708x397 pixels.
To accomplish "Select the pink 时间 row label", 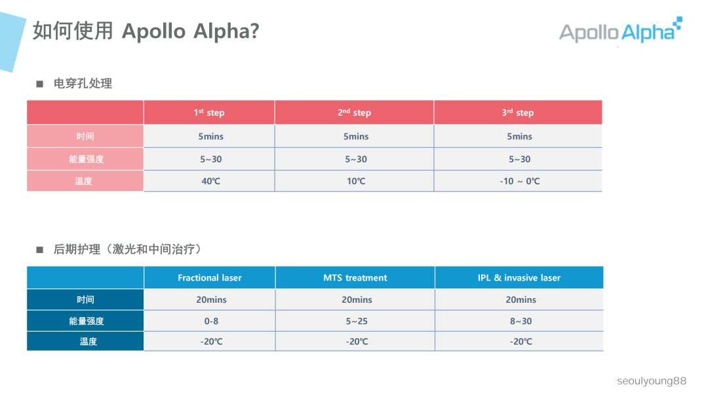I will pos(85,136).
